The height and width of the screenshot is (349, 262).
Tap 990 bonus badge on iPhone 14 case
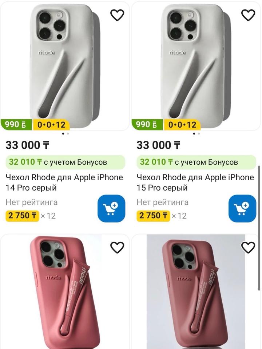[17, 125]
